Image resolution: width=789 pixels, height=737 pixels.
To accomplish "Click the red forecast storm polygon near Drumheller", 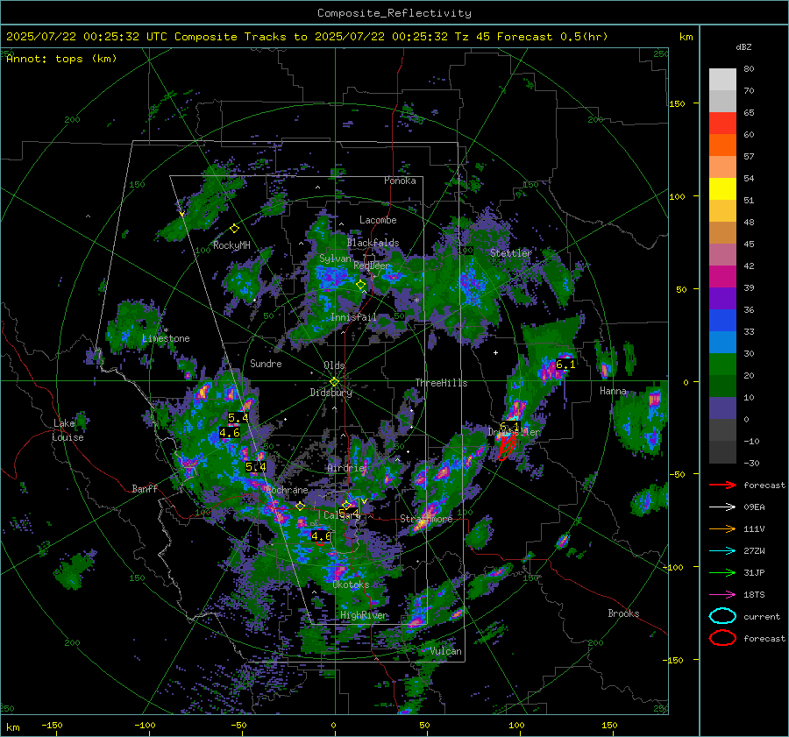I will (x=508, y=447).
